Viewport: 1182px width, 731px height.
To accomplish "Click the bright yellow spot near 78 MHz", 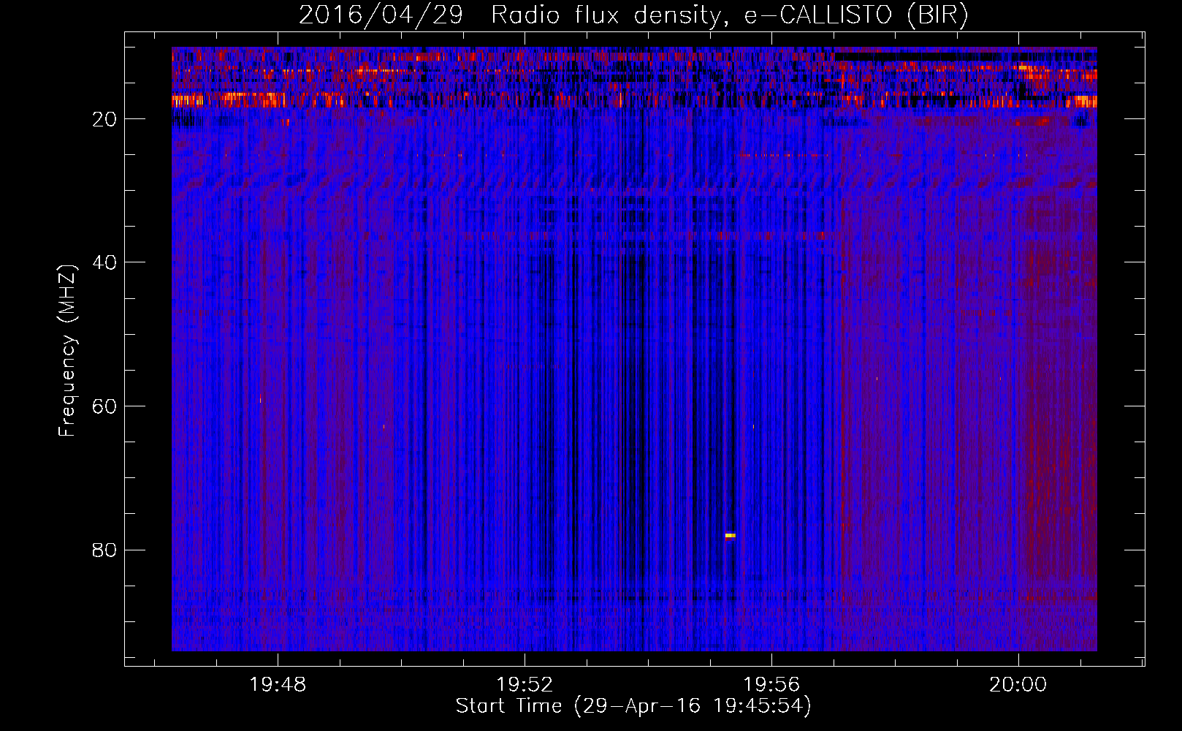I will [730, 536].
